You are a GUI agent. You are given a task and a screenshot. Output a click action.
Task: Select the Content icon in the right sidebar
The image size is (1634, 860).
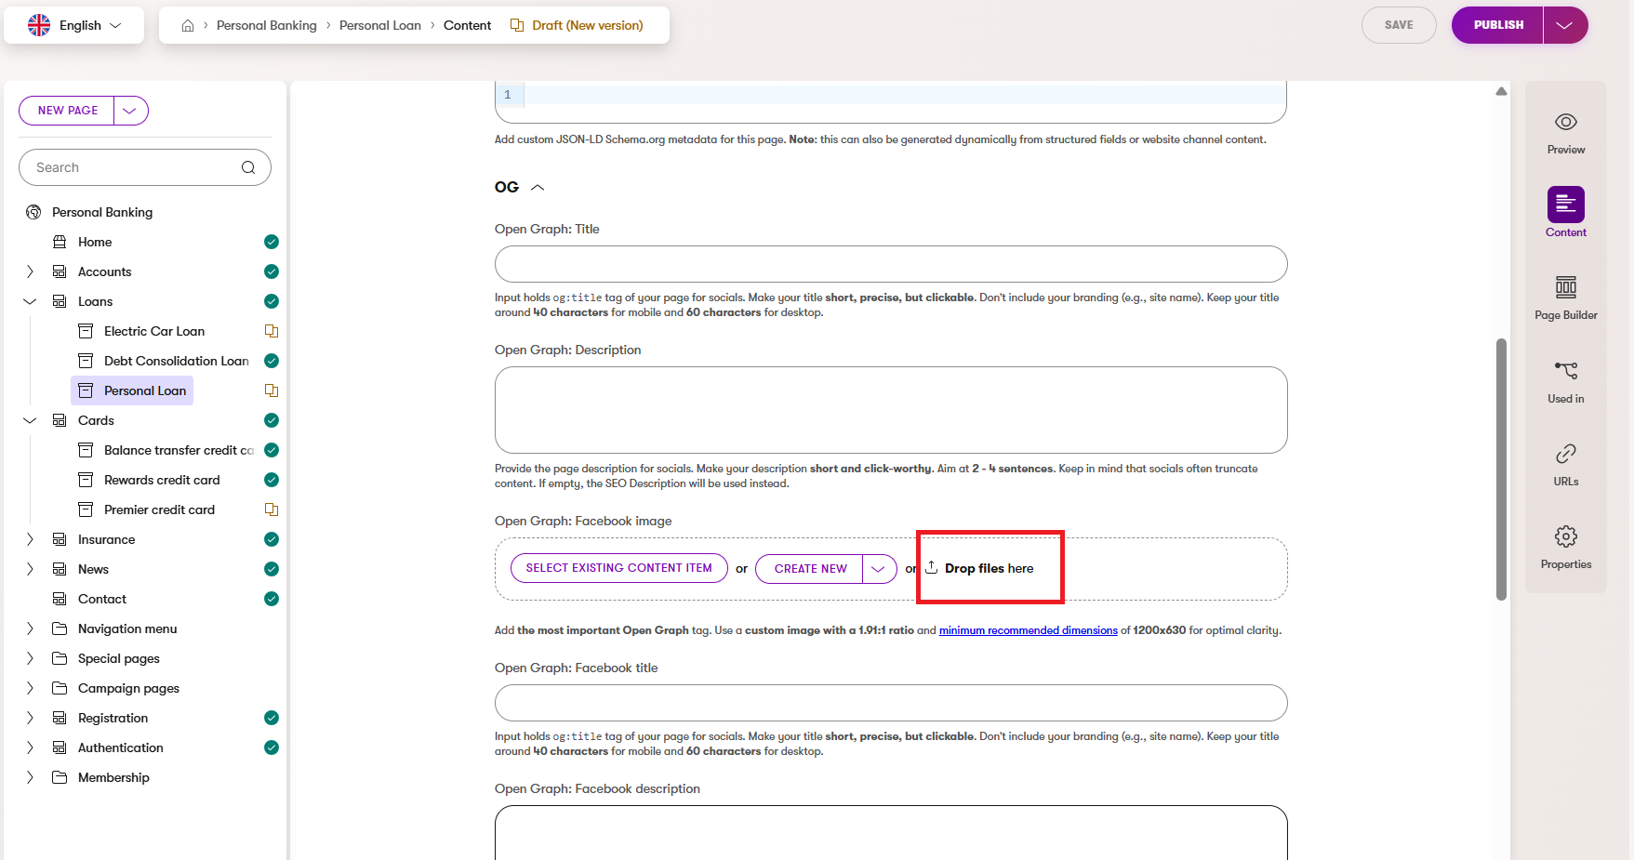[1565, 205]
